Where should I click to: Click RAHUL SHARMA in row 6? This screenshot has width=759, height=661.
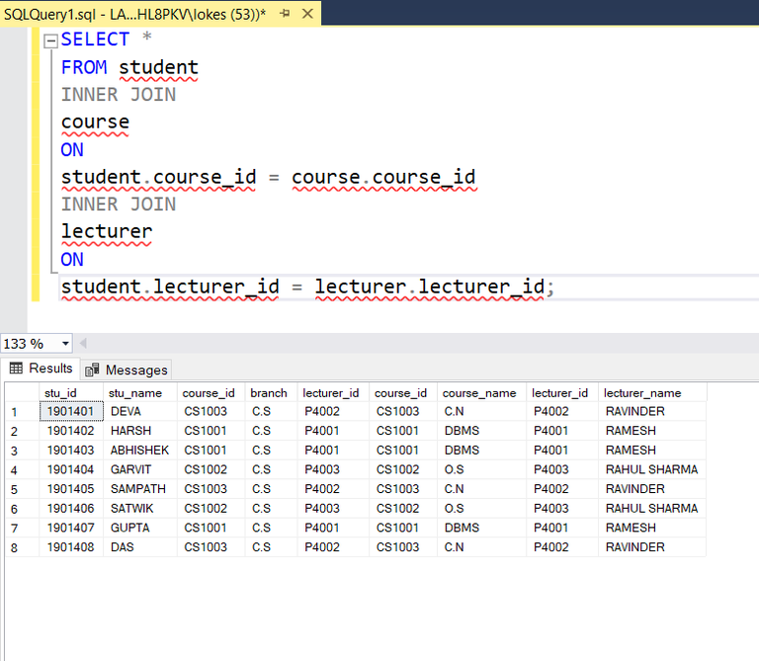tap(652, 508)
